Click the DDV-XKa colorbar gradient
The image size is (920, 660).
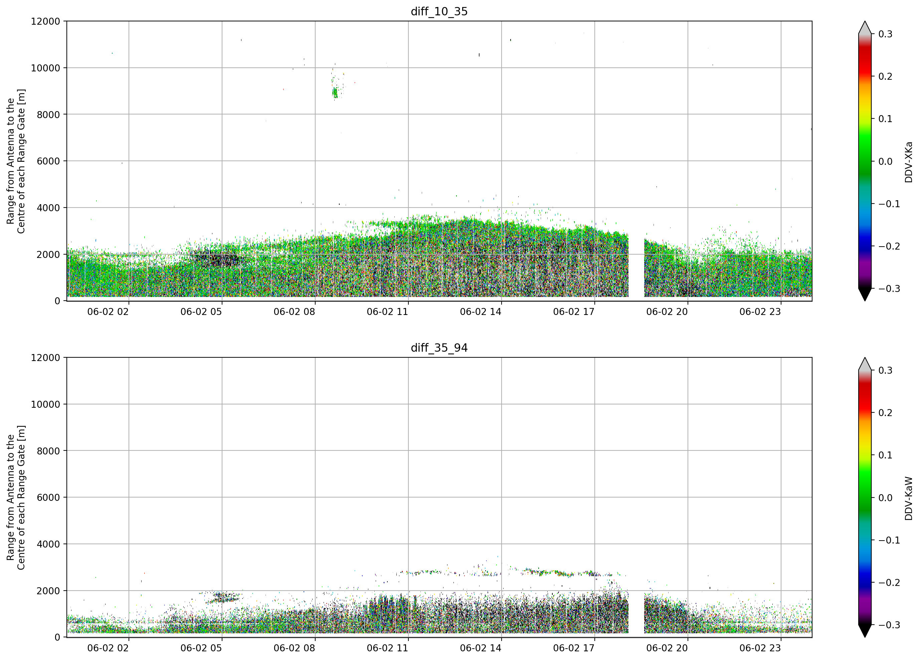point(865,161)
